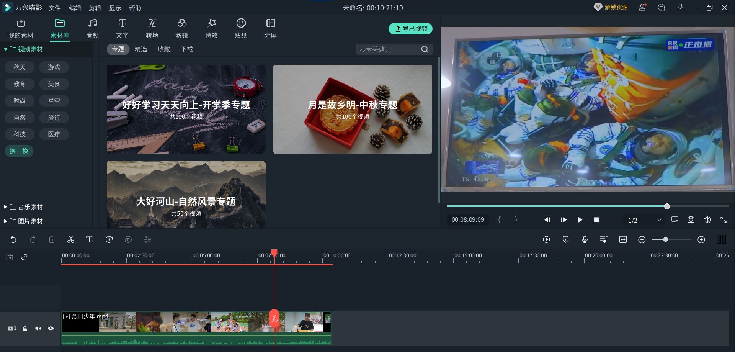This screenshot has height=352, width=735.
Task: Expand the 音乐素材 folder
Action: 6,207
